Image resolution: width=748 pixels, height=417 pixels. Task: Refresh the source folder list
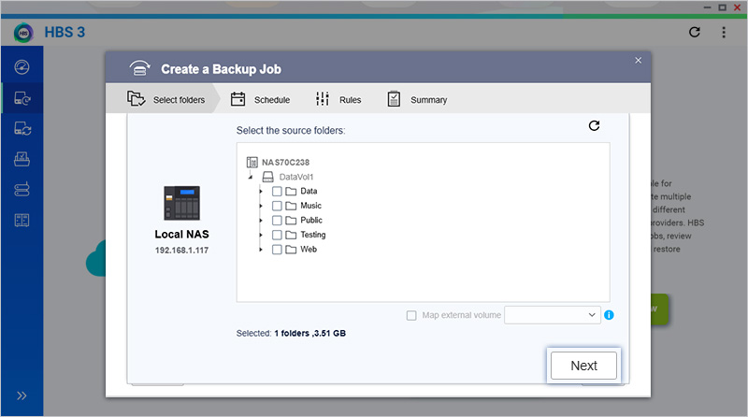tap(594, 125)
